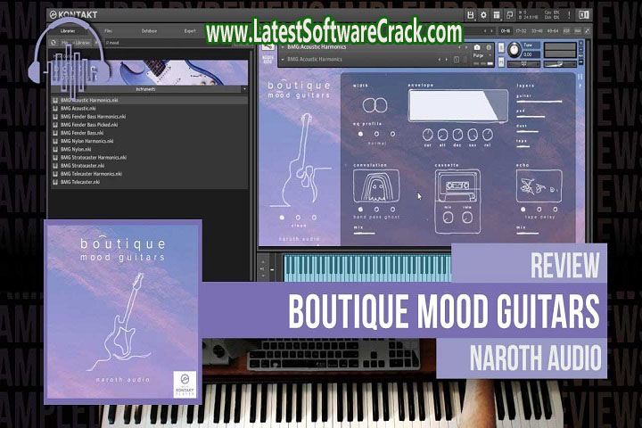Click the width stereo circles control
This screenshot has width=642, height=428.
374,105
